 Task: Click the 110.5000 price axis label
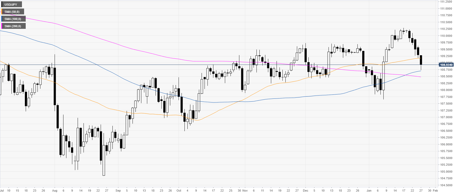coord(446,22)
